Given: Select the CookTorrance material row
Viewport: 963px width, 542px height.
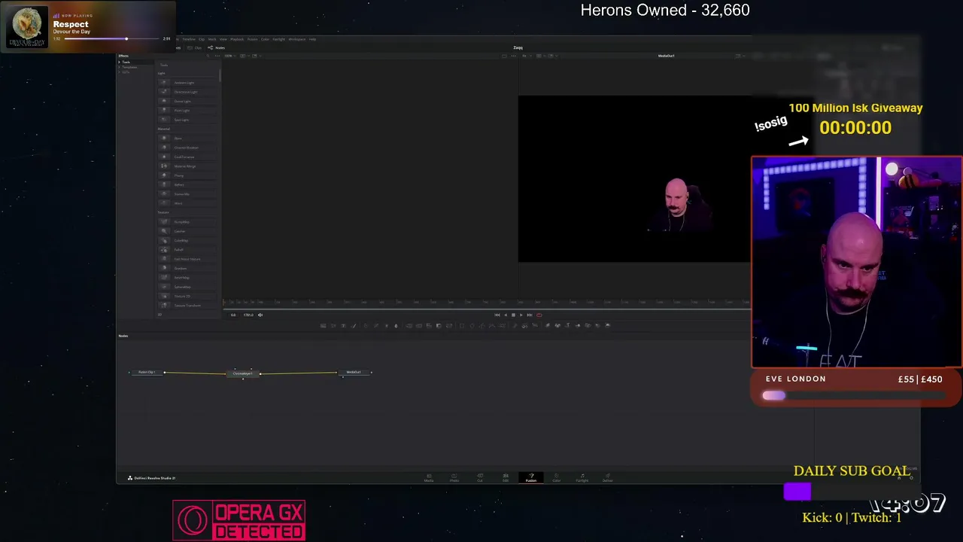Looking at the screenshot, I should (x=188, y=157).
